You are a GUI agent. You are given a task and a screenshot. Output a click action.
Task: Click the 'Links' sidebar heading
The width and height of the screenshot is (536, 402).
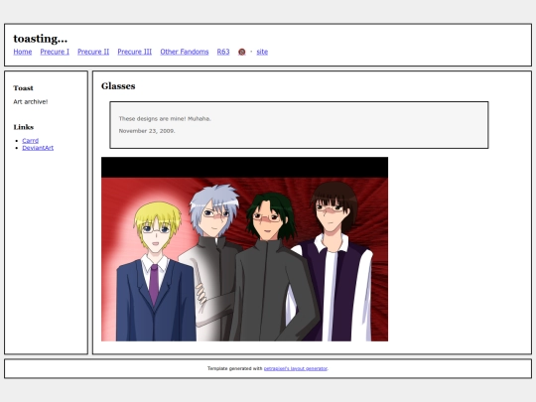24,127
